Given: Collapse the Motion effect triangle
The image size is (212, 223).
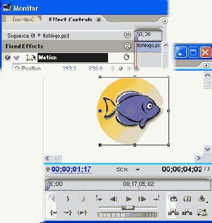Looking at the screenshot, I should click(16, 58).
